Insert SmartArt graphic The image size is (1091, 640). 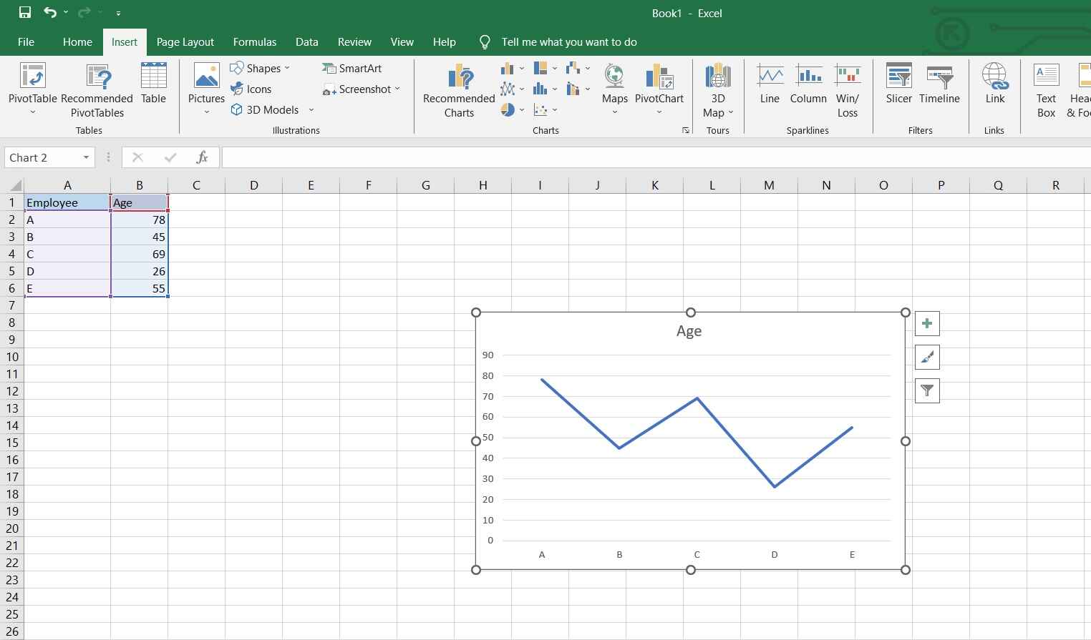(x=352, y=68)
